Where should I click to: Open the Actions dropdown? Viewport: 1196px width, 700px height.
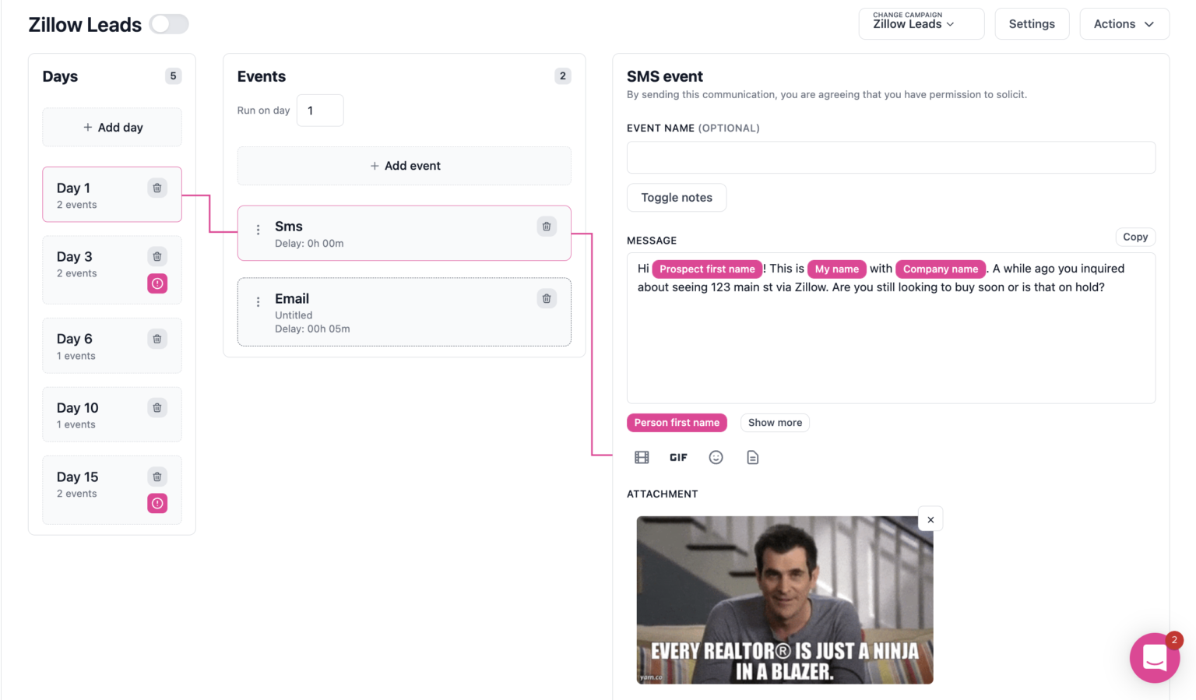tap(1124, 23)
